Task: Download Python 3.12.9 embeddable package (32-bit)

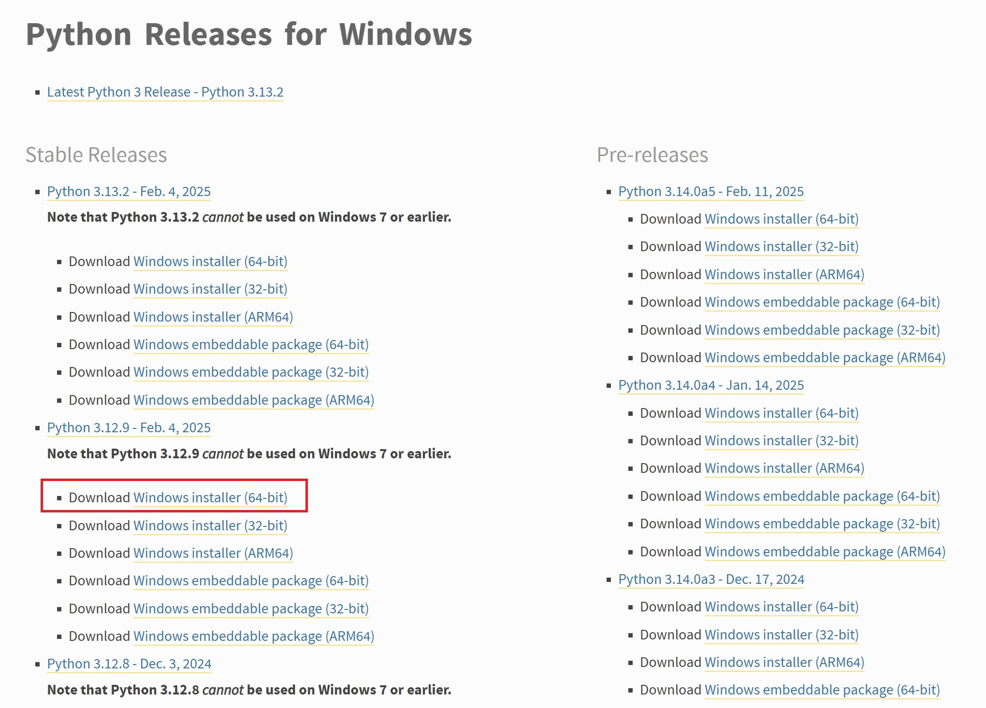Action: point(251,609)
